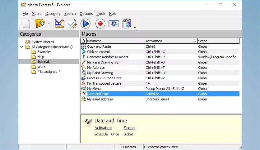Click the Date and Time details pane icon
This screenshot has height=150, width=260.
coord(87,122)
